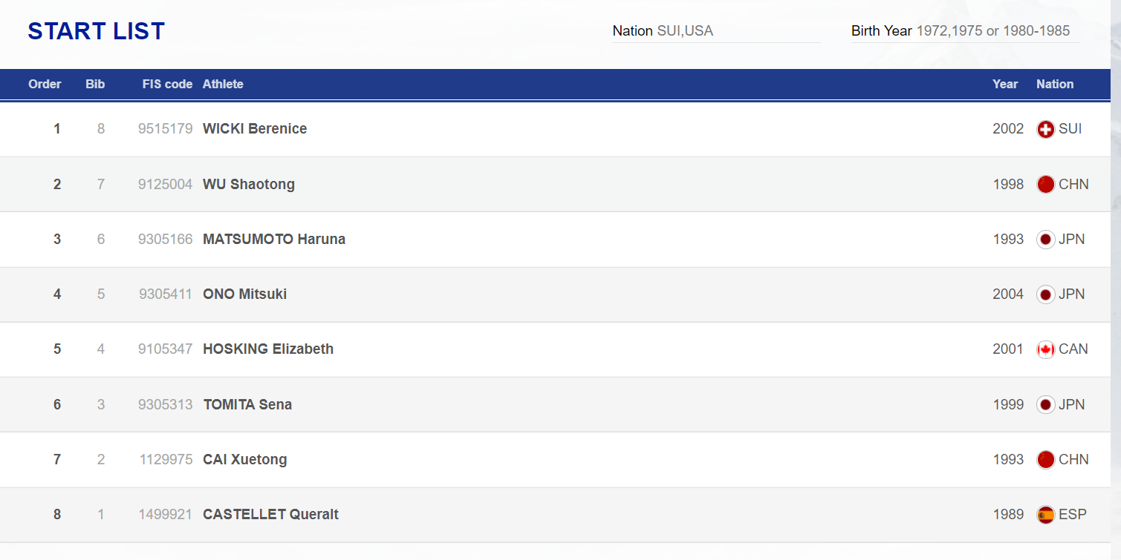
Task: Select the HOSKING Elizabeth athlete name
Action: click(268, 349)
